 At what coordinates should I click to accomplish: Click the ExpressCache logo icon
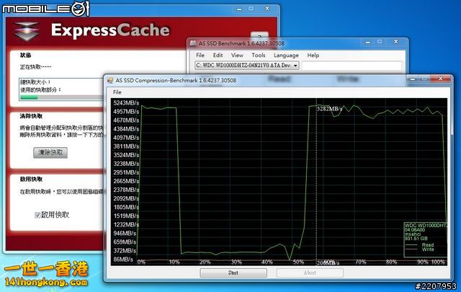[x=26, y=32]
